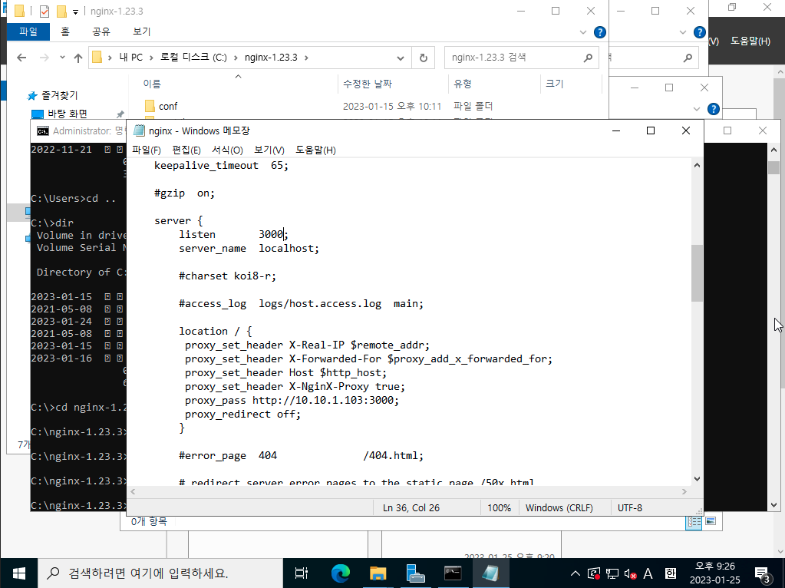Click Notepad vertical scrollbar thumb
The height and width of the screenshot is (588, 785).
pyautogui.click(x=697, y=273)
